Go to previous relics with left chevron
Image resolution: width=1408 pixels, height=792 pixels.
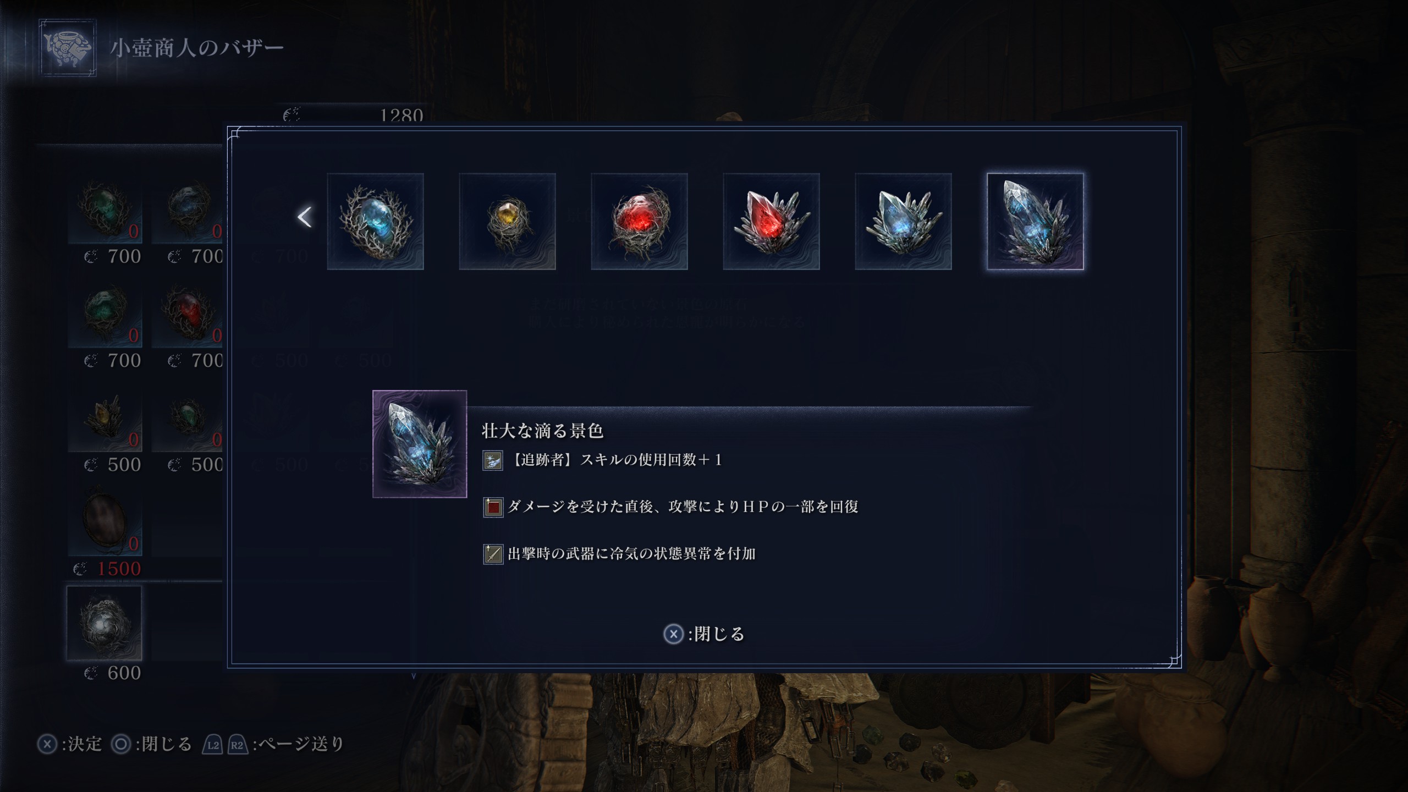(x=305, y=217)
